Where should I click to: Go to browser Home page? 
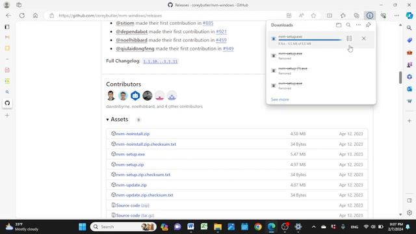35,16
